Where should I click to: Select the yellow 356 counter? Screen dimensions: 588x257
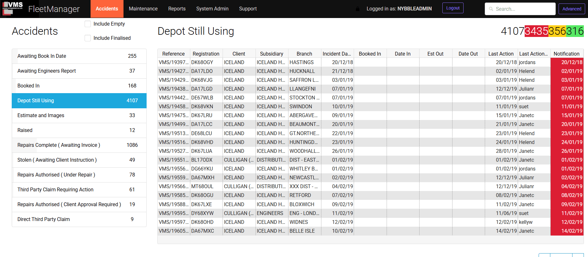point(557,31)
